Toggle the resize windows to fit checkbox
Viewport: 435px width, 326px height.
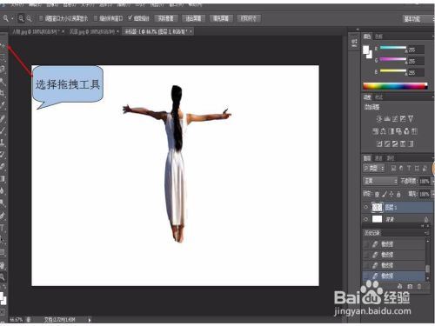(x=41, y=18)
